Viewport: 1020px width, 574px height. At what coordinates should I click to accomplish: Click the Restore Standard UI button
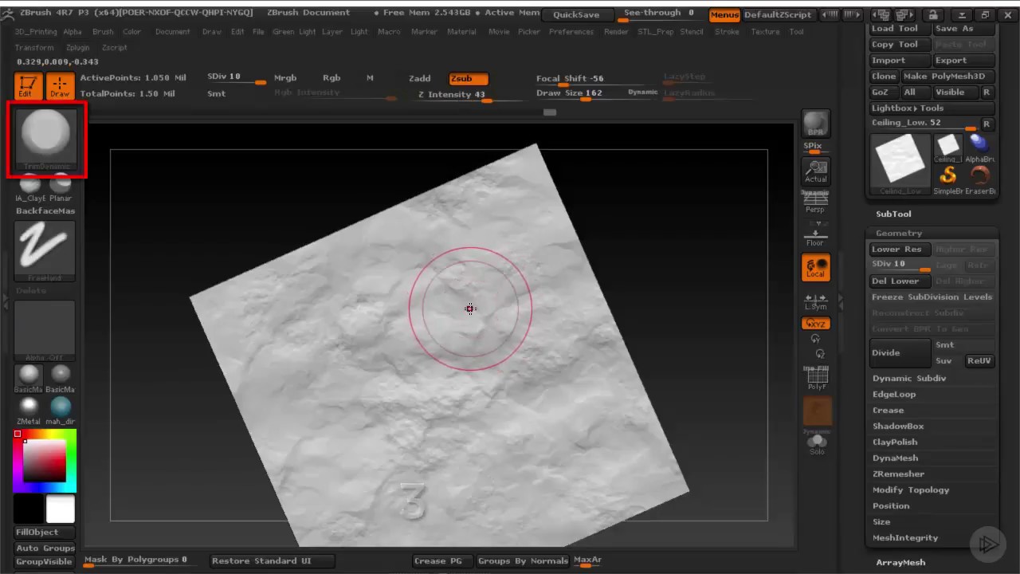point(272,561)
